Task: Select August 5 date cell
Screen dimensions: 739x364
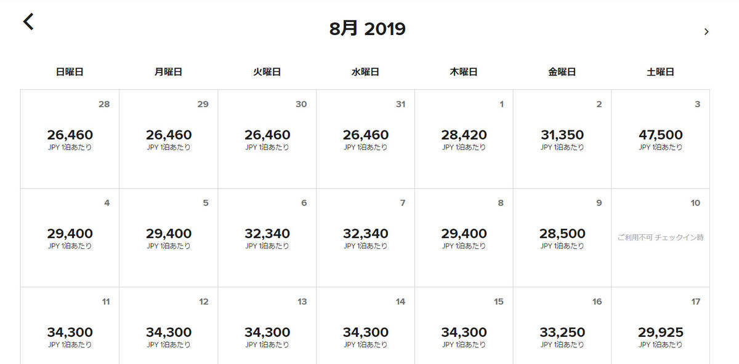Action: [168, 238]
